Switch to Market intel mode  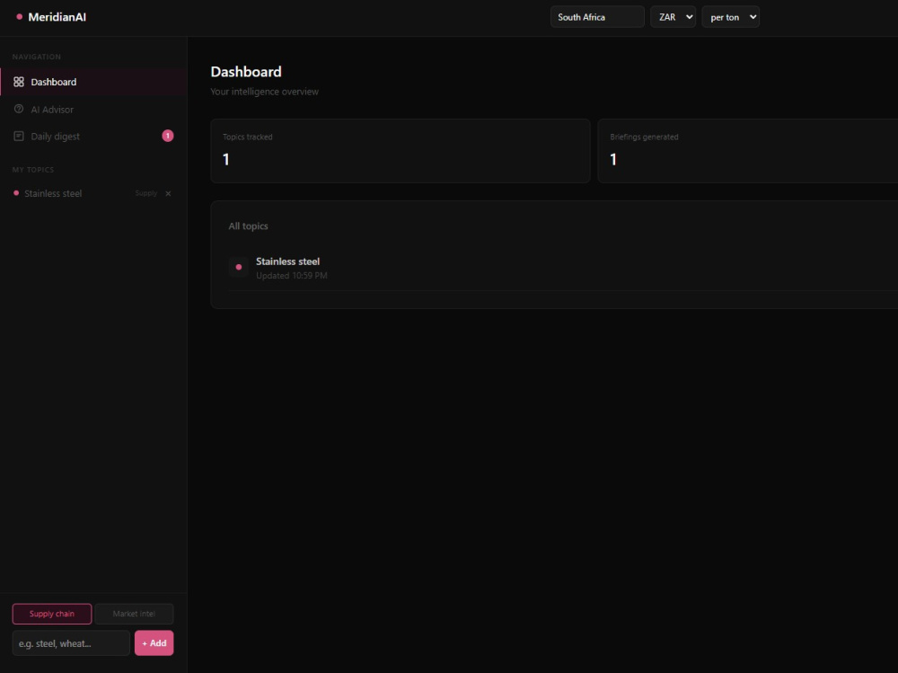click(x=134, y=614)
